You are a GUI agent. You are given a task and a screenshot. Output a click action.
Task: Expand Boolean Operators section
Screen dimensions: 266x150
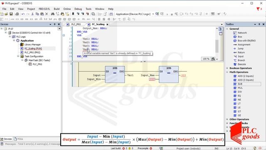click(x=227, y=68)
